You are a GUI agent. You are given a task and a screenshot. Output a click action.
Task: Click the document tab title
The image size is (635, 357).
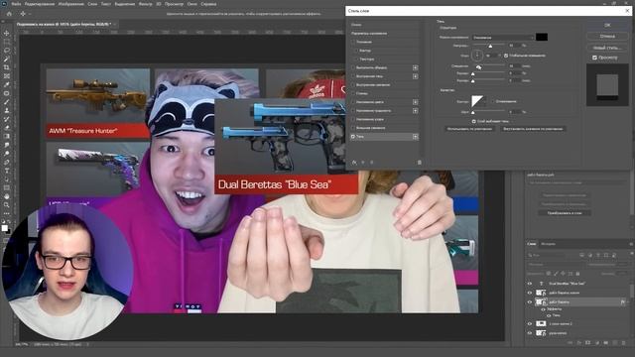pos(63,24)
